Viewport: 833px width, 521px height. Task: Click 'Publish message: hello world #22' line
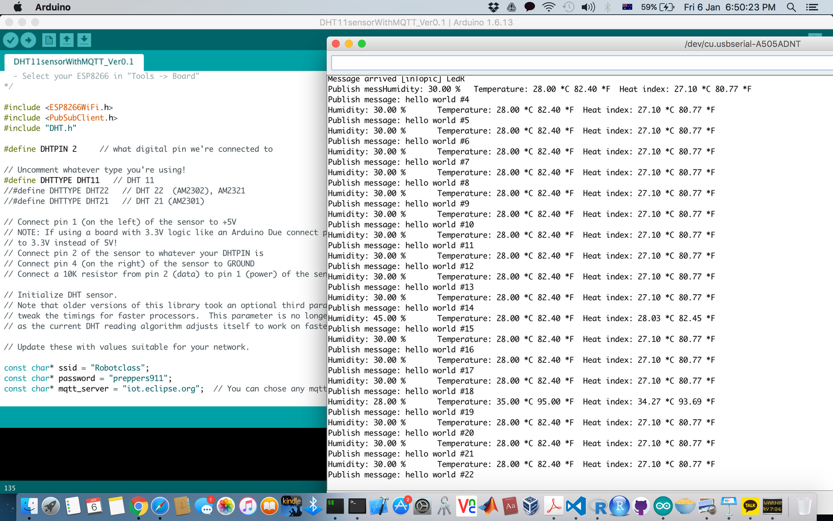[401, 475]
